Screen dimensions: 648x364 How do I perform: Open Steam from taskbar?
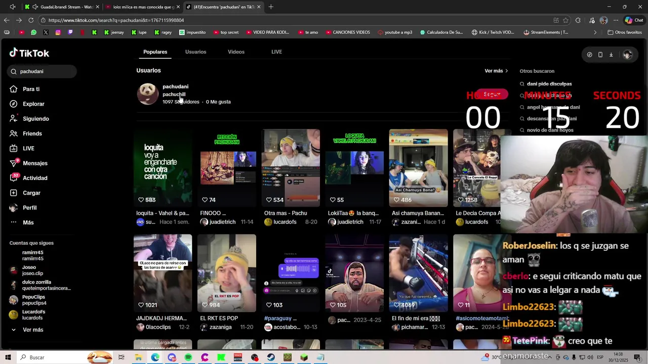271,357
